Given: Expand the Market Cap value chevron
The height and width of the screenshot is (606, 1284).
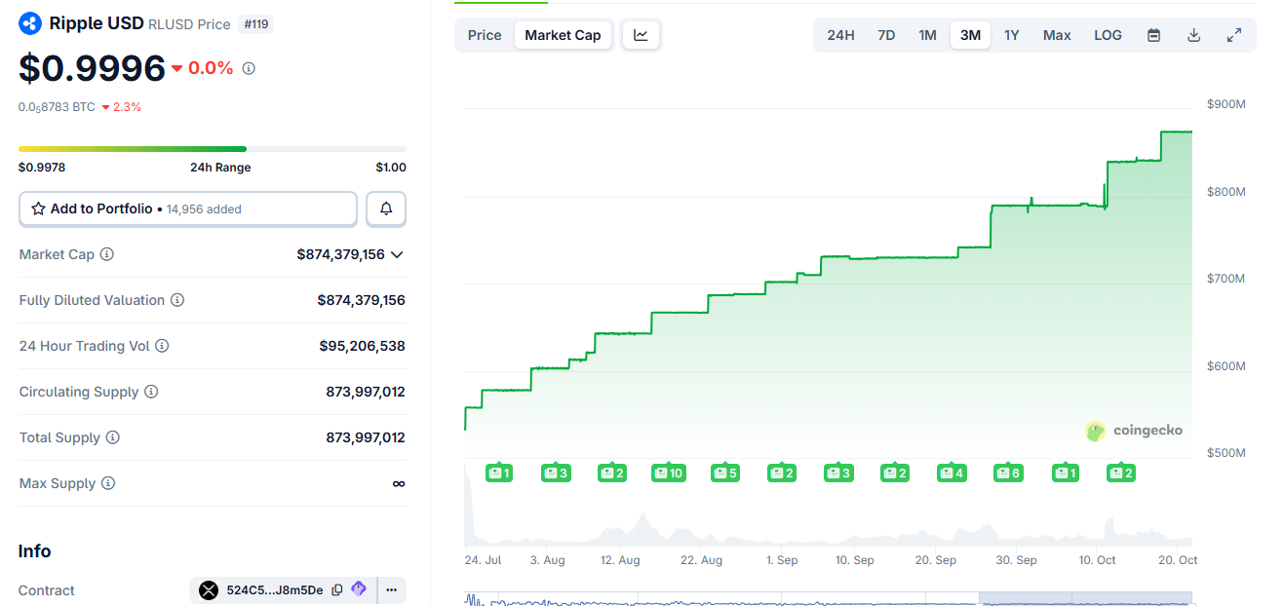Looking at the screenshot, I should (397, 254).
